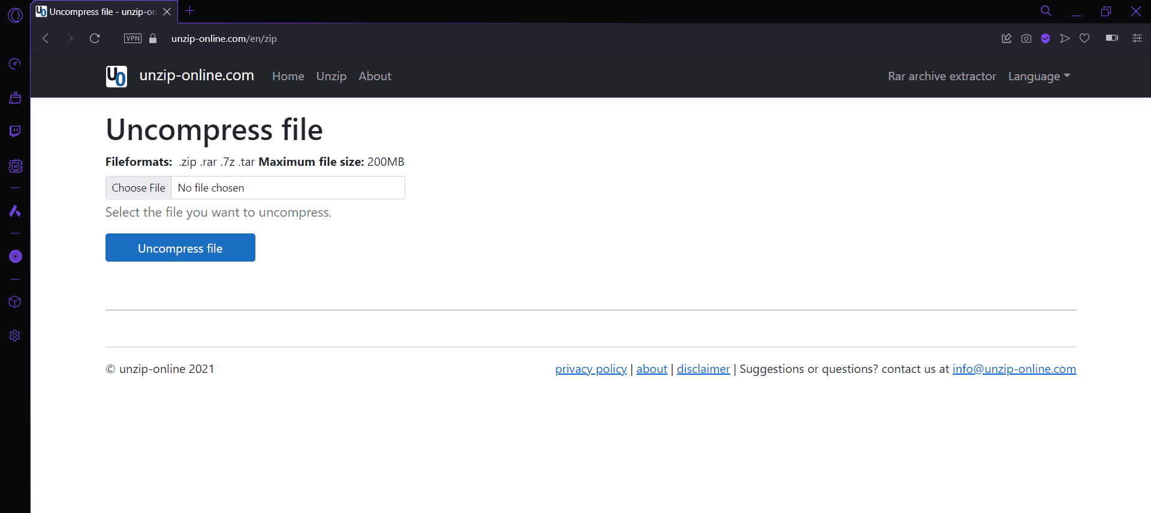This screenshot has width=1151, height=513.
Task: Open the privacy policy link
Action: coord(591,369)
